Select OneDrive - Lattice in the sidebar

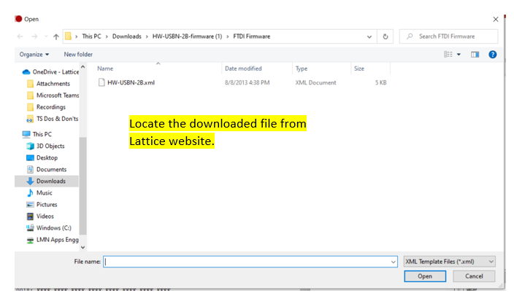(x=51, y=72)
